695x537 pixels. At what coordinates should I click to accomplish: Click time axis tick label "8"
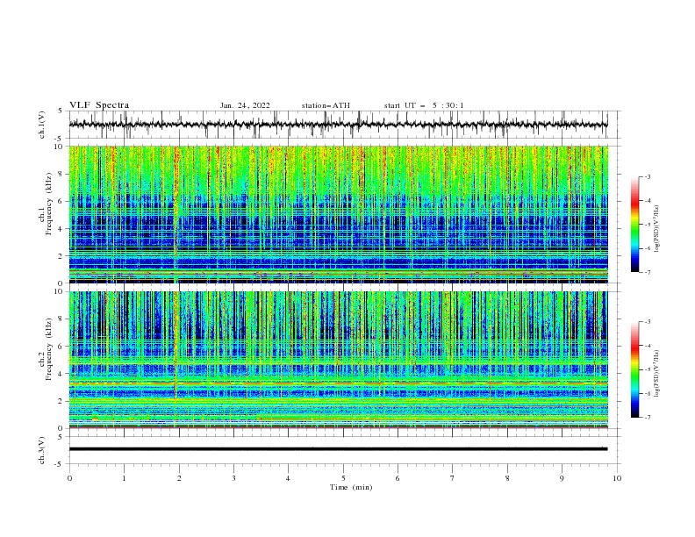coord(507,478)
